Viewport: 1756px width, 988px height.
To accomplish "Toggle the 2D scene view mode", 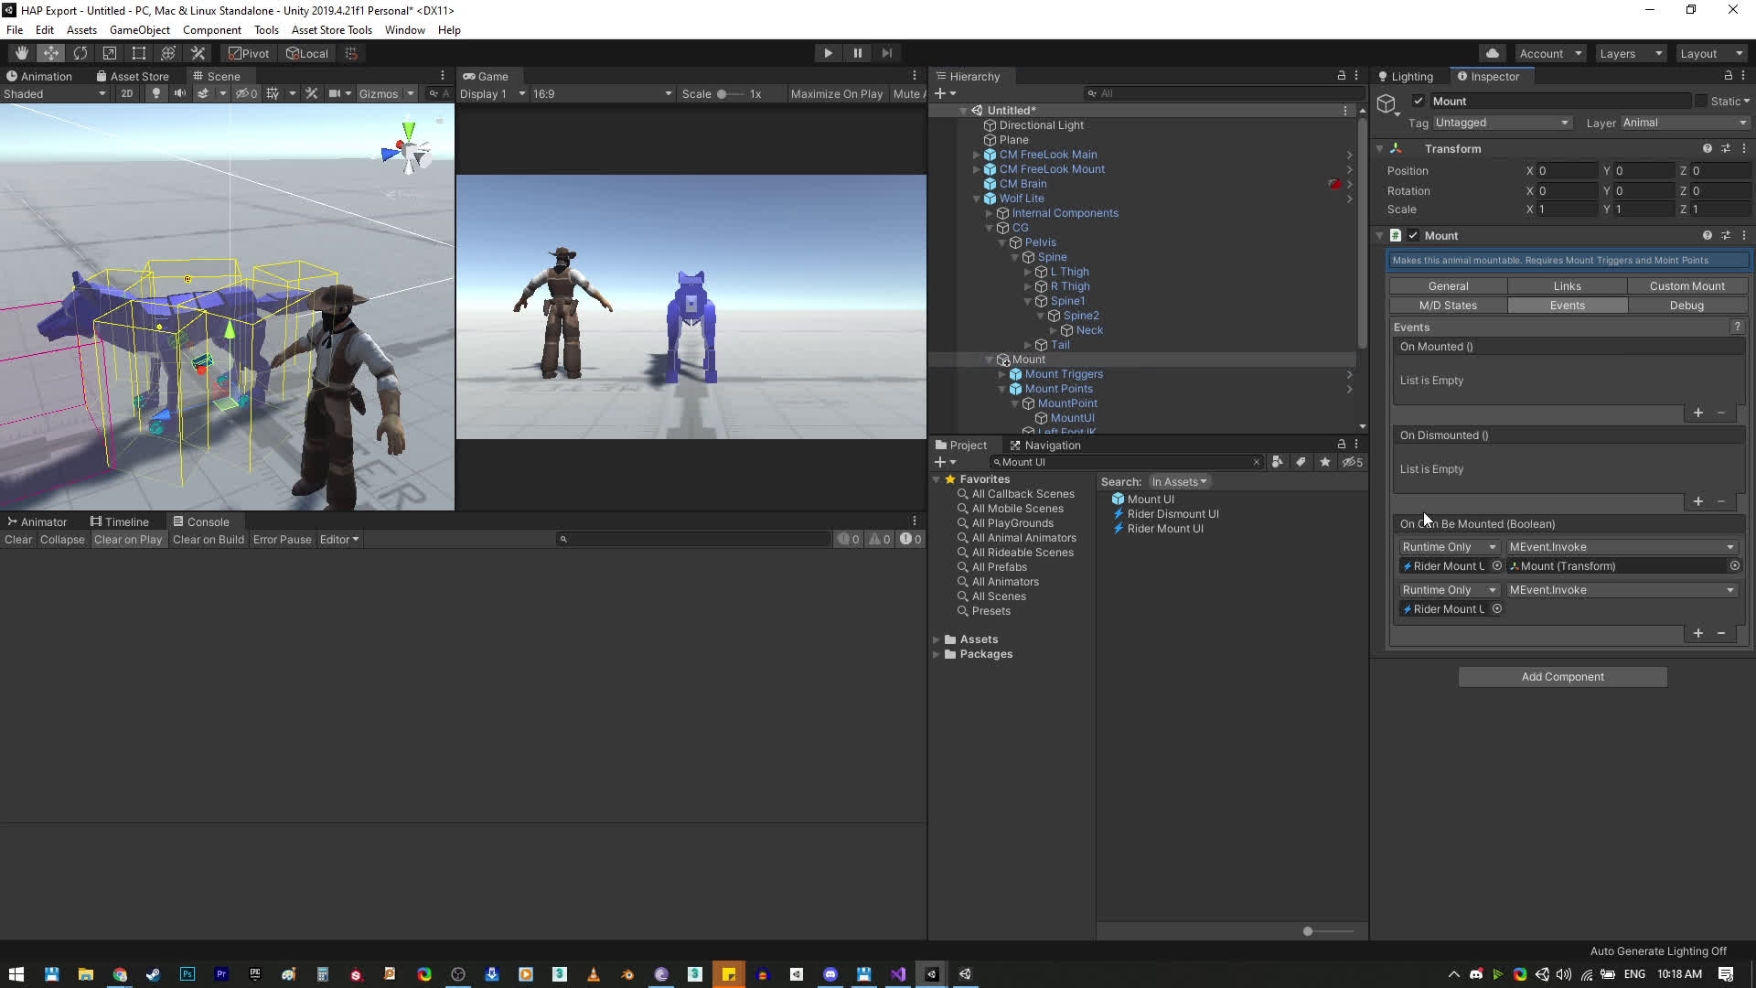I will pos(126,93).
